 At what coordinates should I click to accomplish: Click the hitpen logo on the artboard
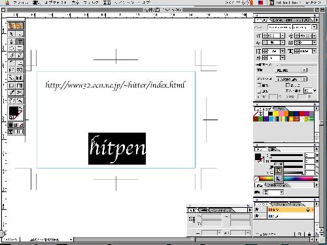coord(117,148)
